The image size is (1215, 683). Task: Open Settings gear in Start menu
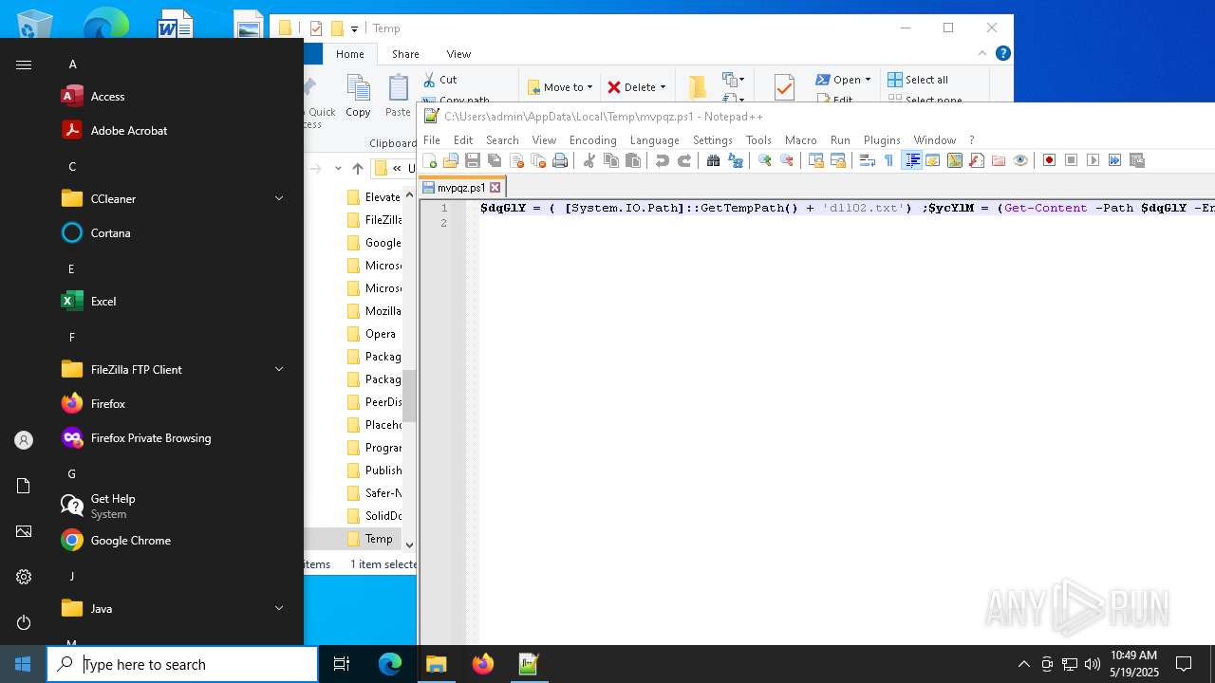(x=24, y=577)
